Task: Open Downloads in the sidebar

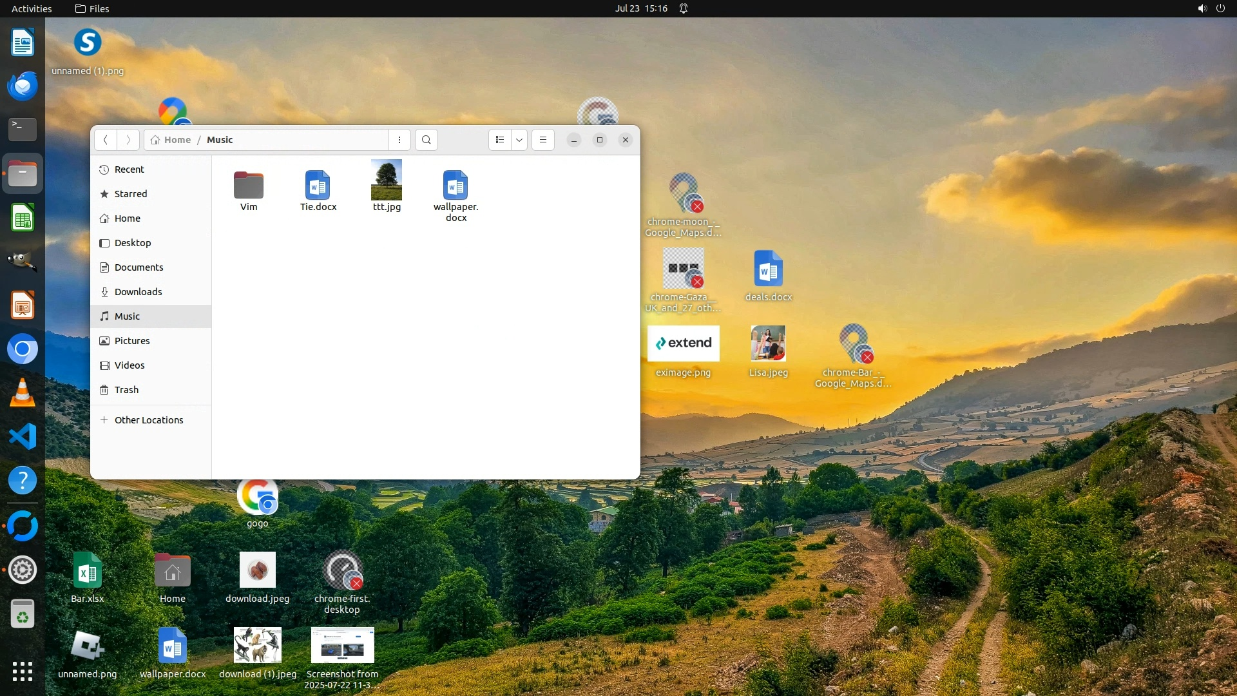Action: point(138,292)
